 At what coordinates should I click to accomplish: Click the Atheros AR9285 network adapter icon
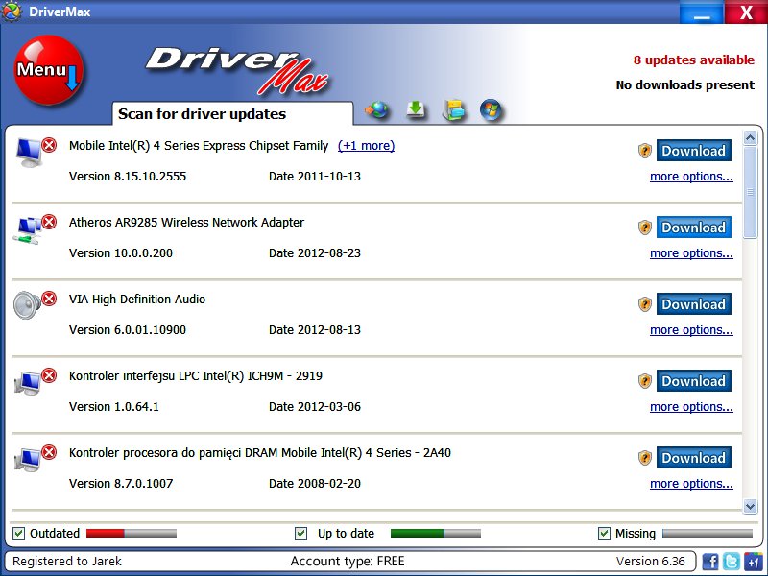pos(29,229)
